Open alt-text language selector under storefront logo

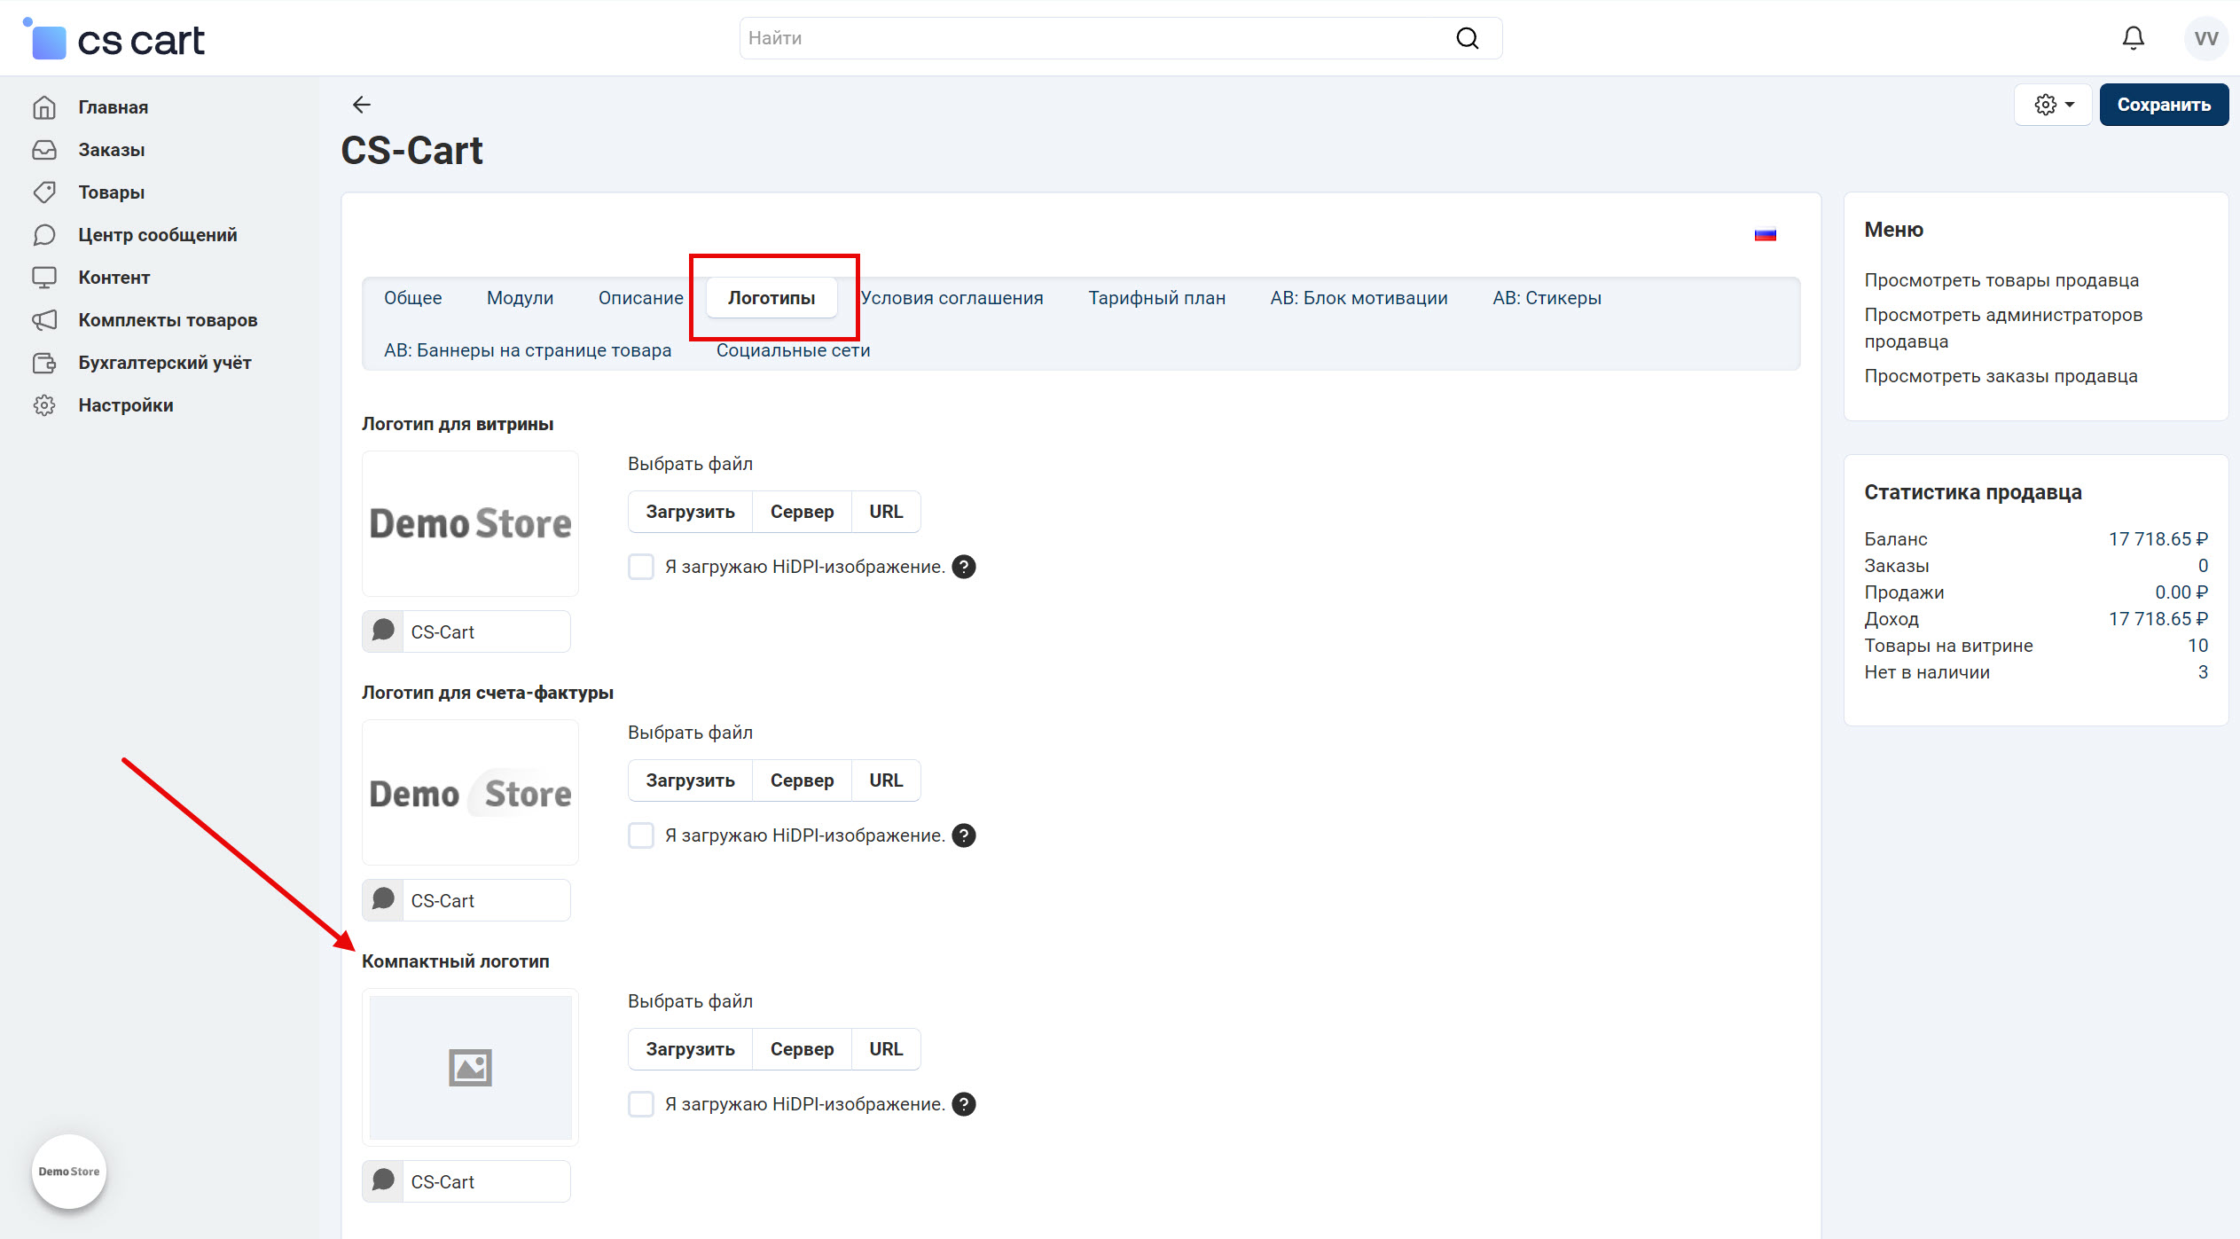[383, 631]
